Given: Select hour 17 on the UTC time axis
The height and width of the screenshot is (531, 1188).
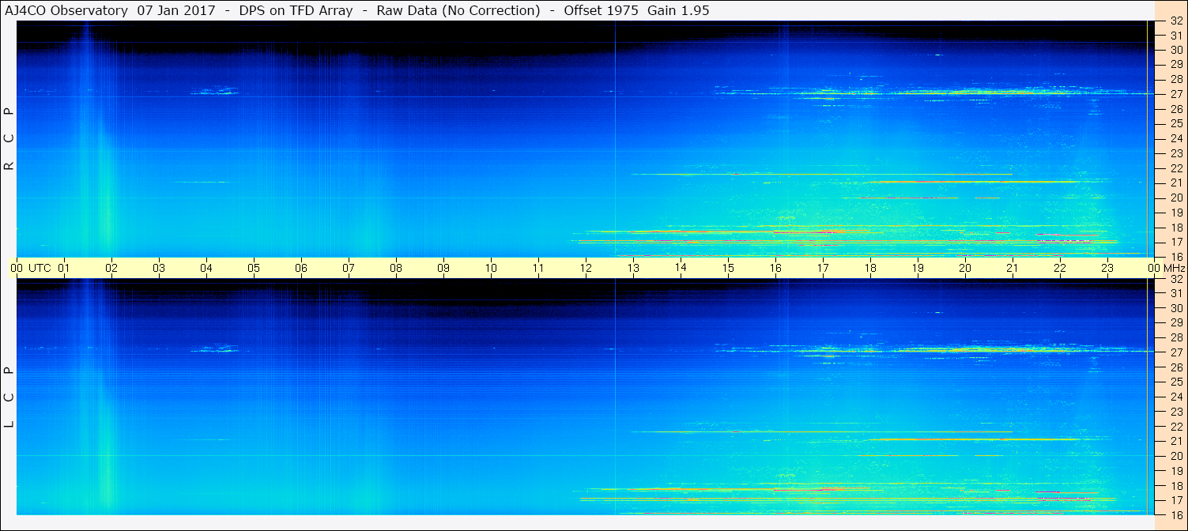Looking at the screenshot, I should pyautogui.click(x=823, y=268).
